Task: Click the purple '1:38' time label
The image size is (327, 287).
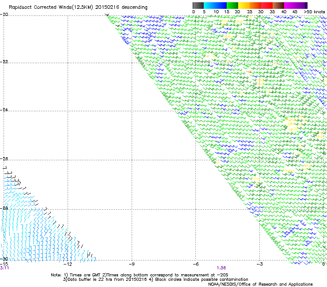Action: tap(221, 268)
